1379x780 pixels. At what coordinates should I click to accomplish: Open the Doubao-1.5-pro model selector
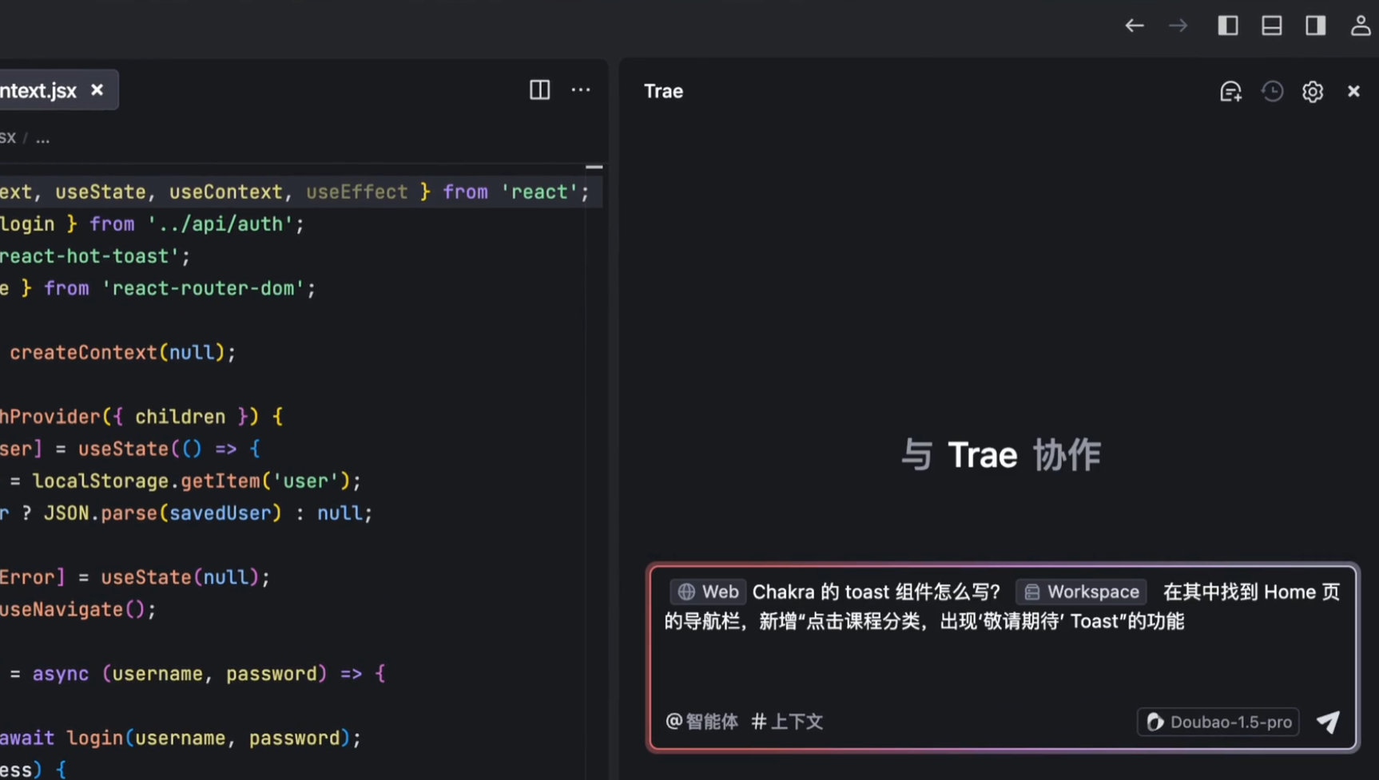point(1218,722)
